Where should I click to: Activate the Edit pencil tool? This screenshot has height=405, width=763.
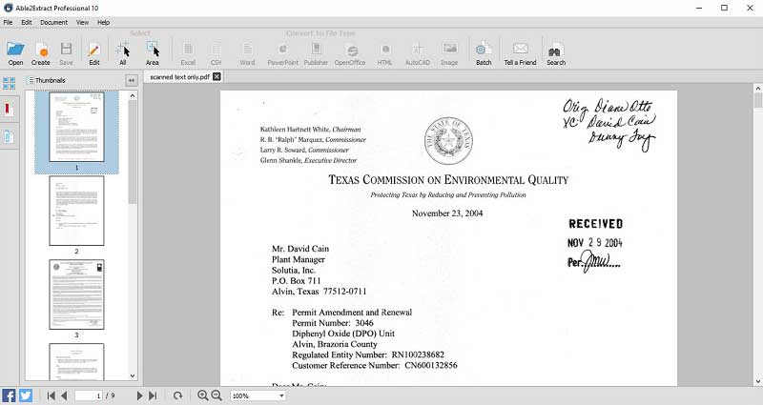click(93, 52)
